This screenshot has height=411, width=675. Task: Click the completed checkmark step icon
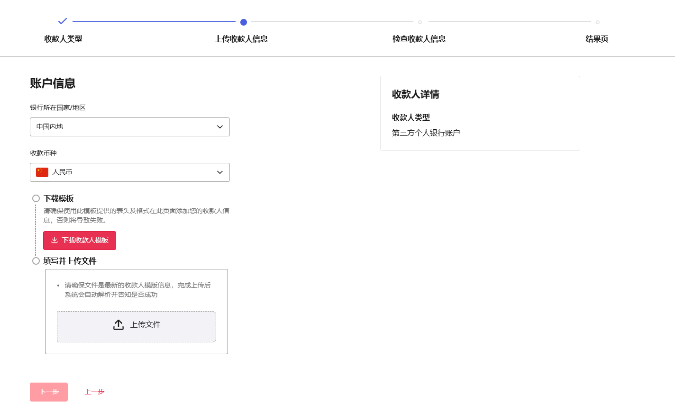coord(63,21)
